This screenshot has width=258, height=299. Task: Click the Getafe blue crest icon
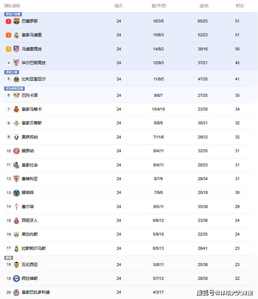(x=16, y=193)
